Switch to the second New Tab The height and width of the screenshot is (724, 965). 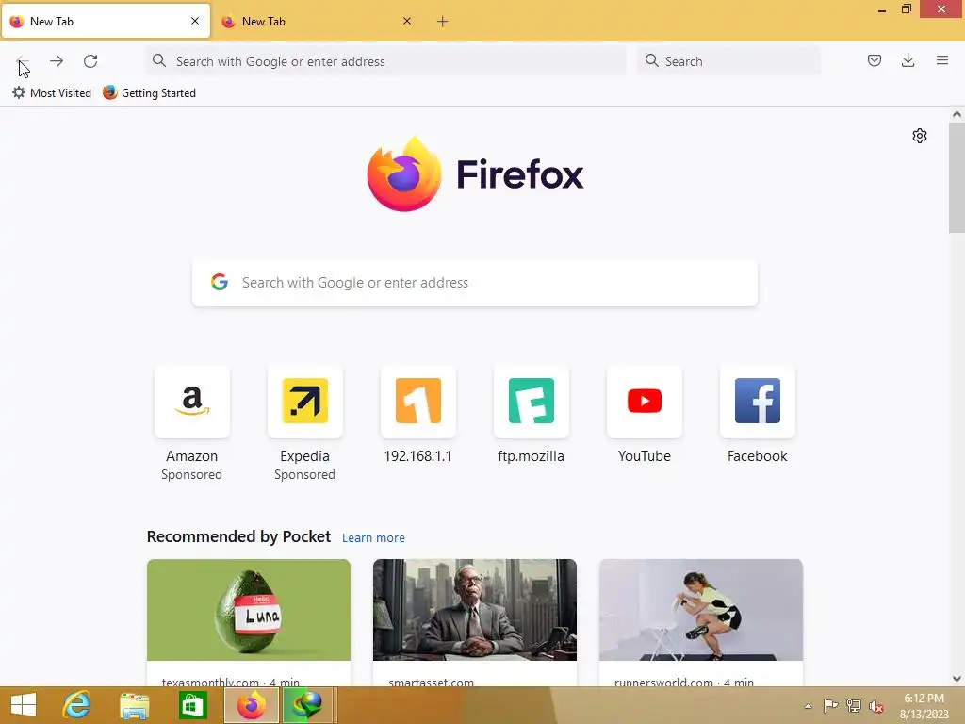[318, 21]
